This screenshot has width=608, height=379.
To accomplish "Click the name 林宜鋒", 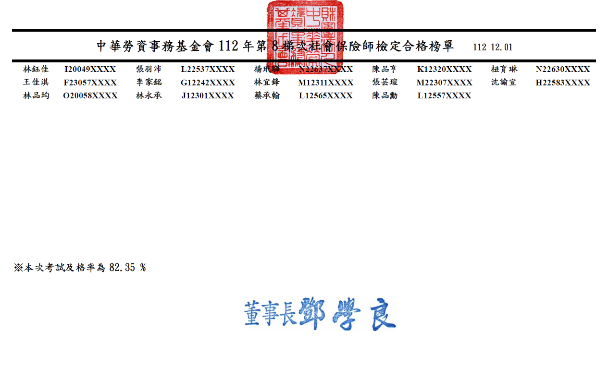I will tap(267, 83).
